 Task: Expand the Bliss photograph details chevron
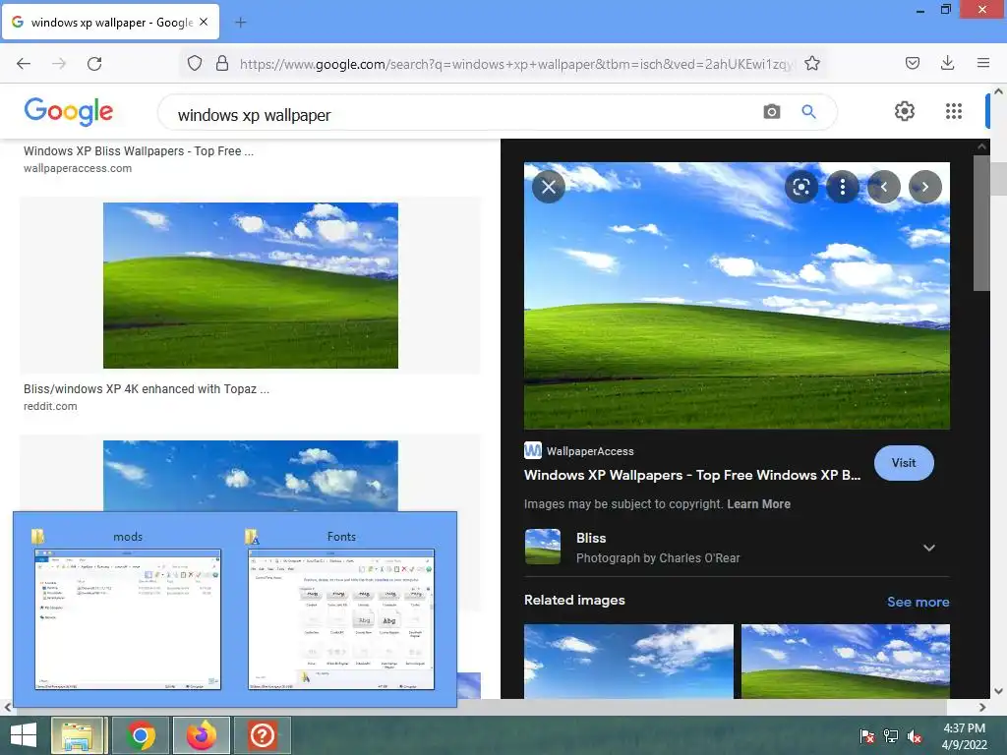click(928, 548)
